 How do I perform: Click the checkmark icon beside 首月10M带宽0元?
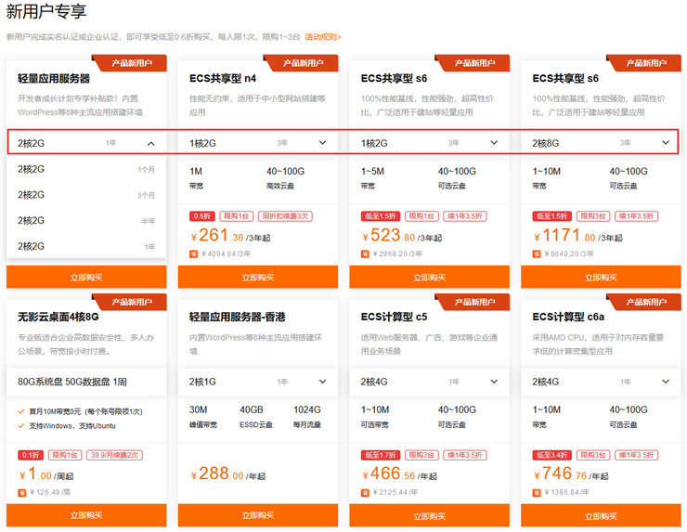click(x=21, y=411)
